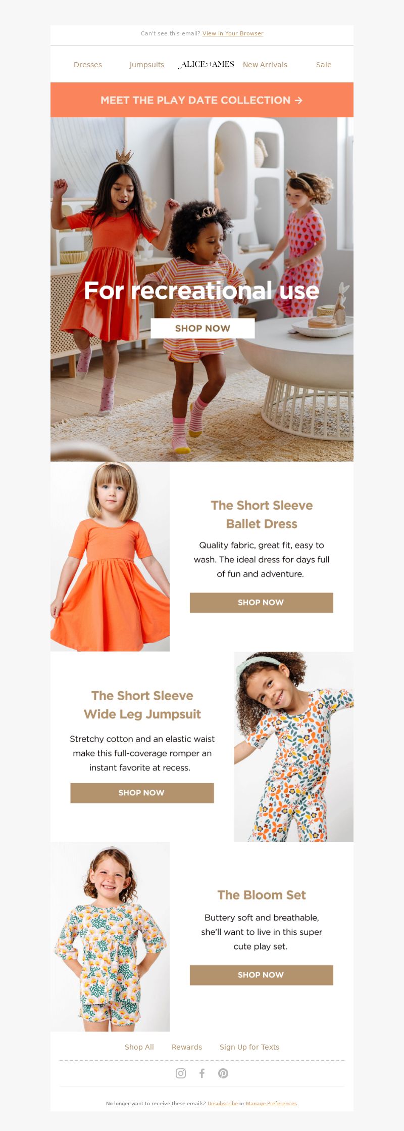
Task: Open Sign Up for Texts link
Action: (249, 1047)
